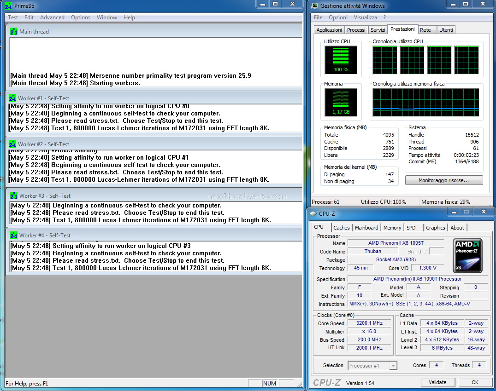Select the Prestazioni tab
The width and height of the screenshot is (496, 391).
click(x=402, y=29)
